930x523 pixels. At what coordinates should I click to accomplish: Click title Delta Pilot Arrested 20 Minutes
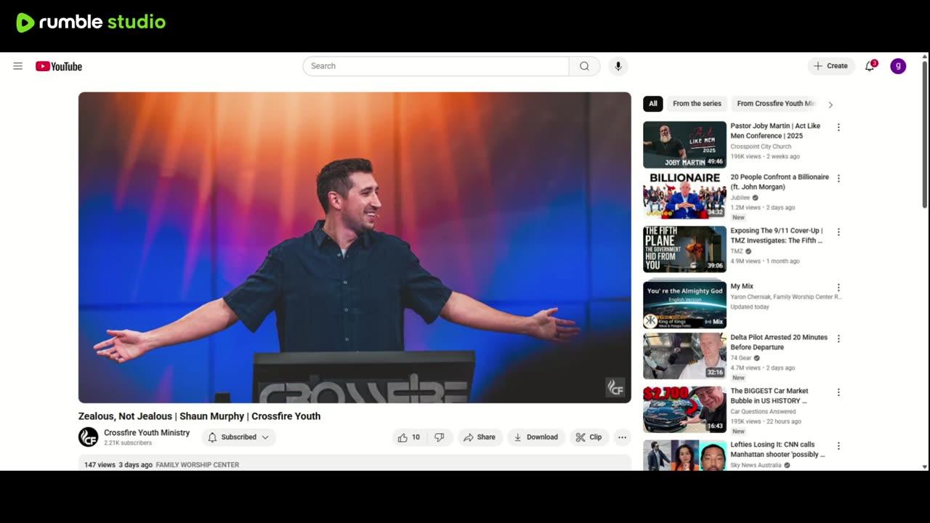(779, 342)
